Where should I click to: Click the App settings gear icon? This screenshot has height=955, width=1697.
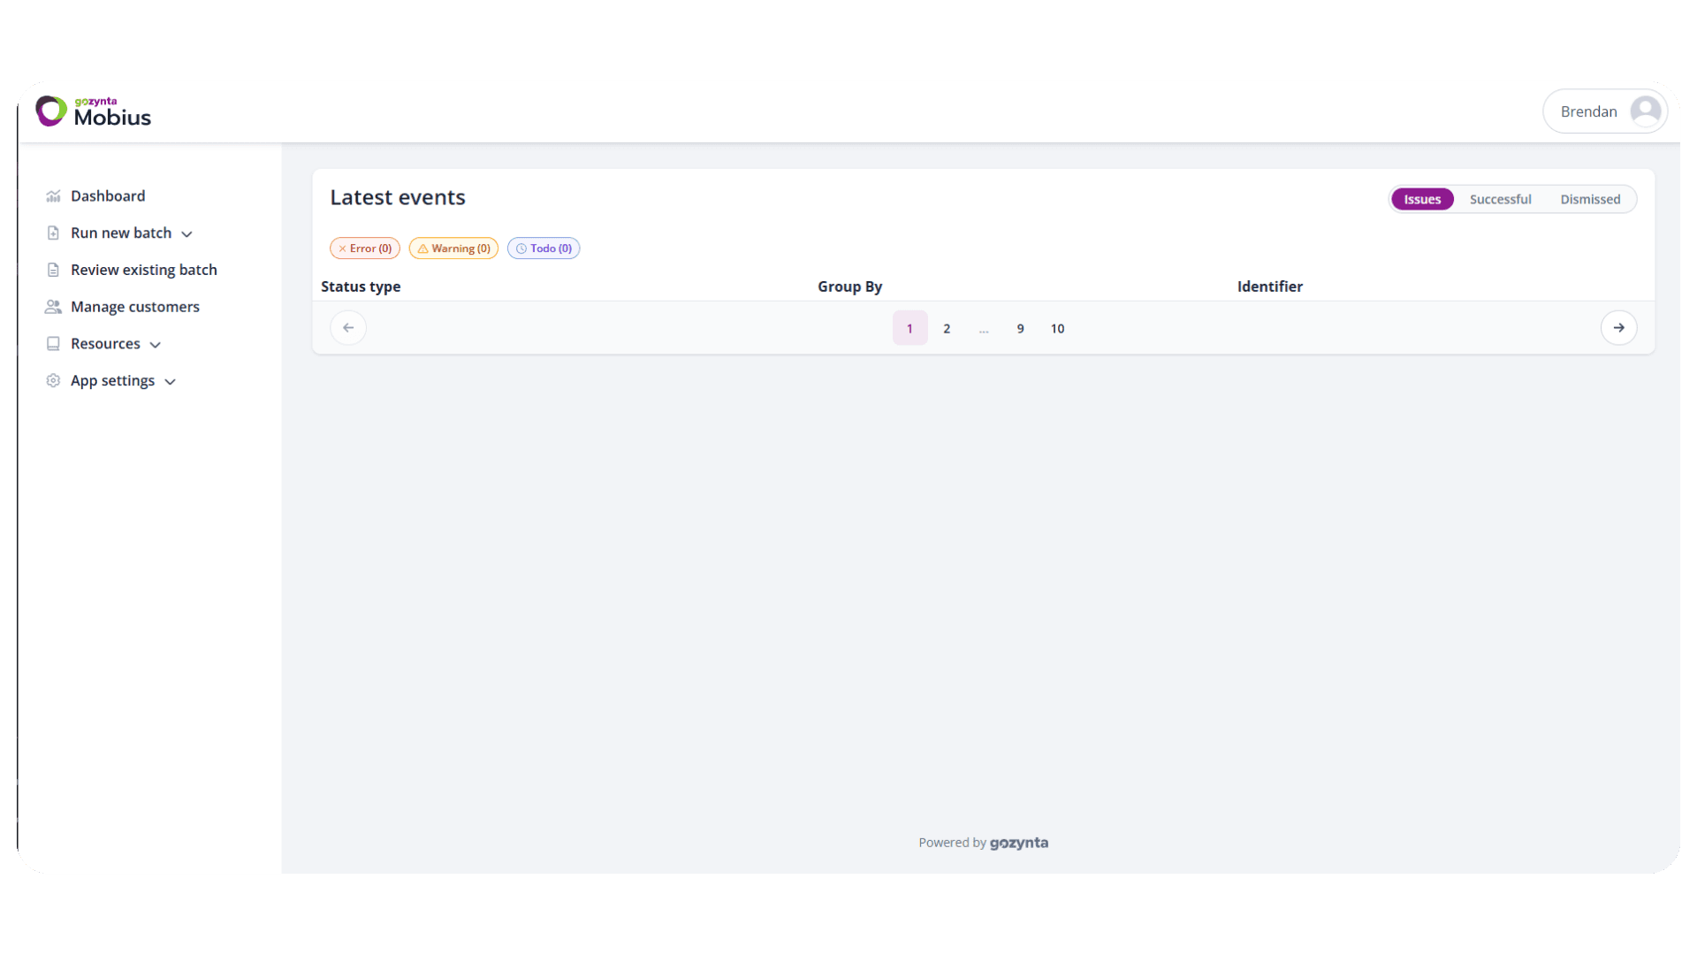click(x=53, y=380)
